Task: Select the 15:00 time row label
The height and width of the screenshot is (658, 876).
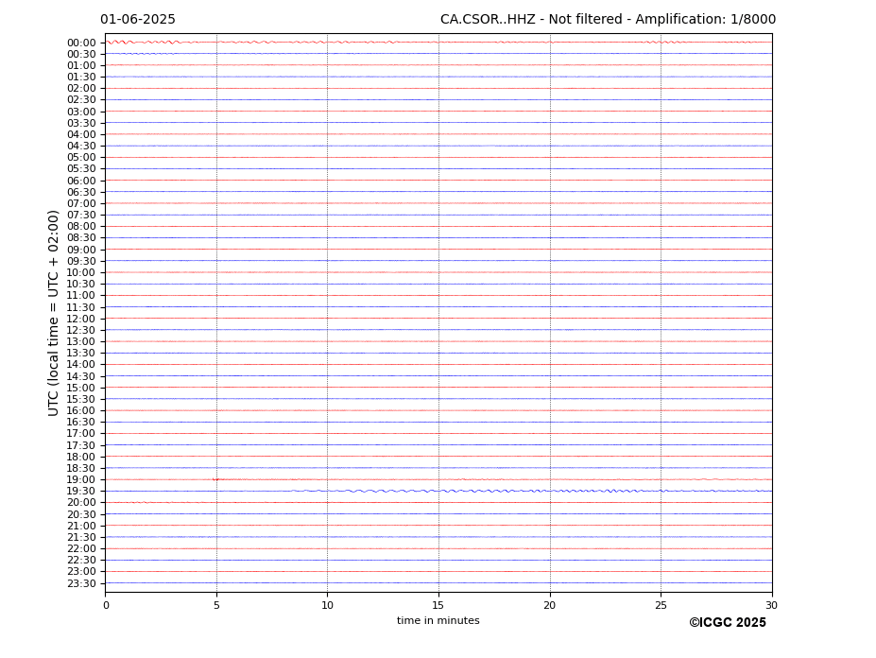Action: [81, 388]
